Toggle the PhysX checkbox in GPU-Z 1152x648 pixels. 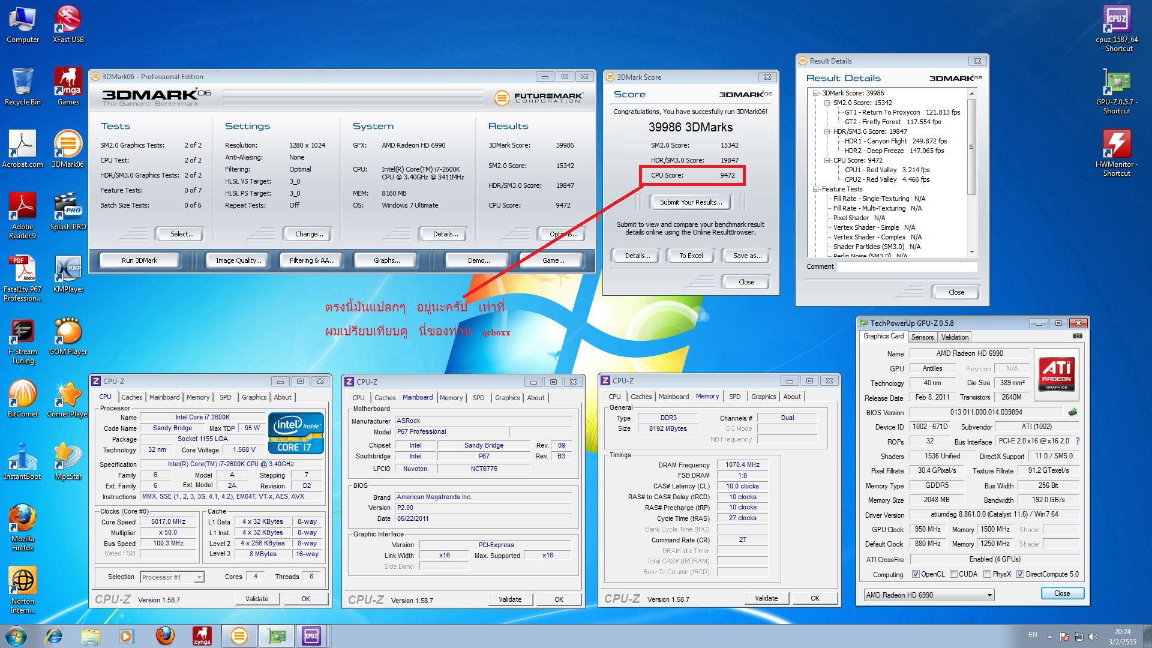tap(987, 574)
